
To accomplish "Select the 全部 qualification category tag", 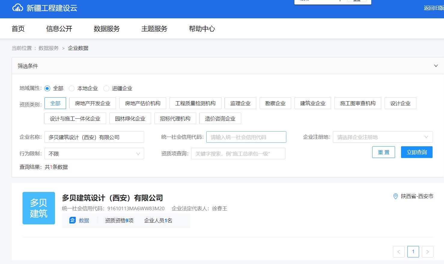I will tap(55, 103).
